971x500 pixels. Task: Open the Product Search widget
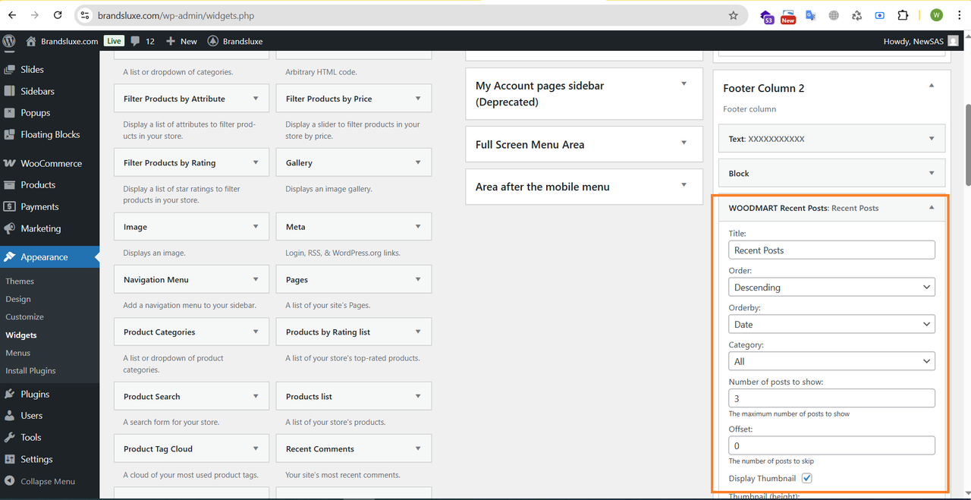coord(191,396)
